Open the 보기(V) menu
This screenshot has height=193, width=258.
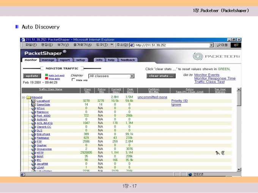coord(63,45)
